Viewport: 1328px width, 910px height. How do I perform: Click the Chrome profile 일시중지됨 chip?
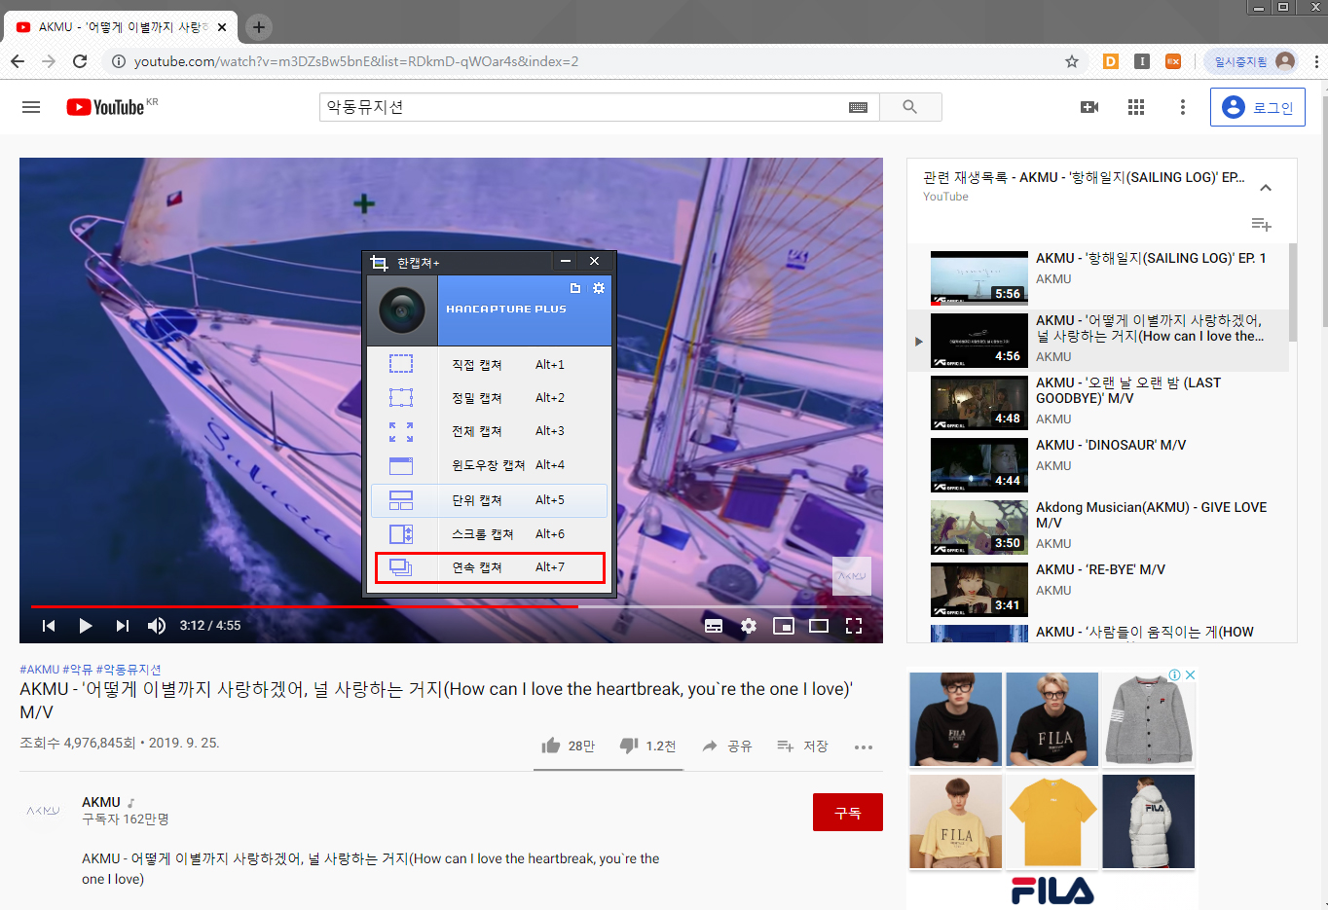pyautogui.click(x=1252, y=61)
